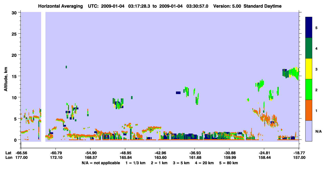Click the longitude value 159.99
Image resolution: width=332 pixels, height=170 pixels.
pos(229,158)
